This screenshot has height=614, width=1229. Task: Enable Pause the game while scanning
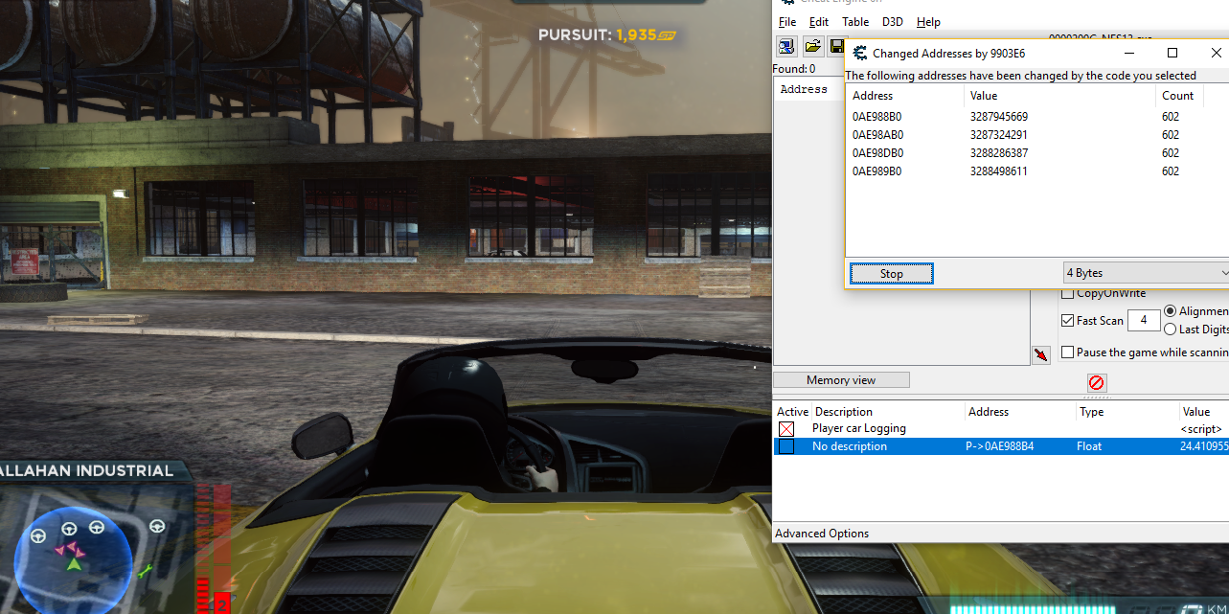tap(1068, 352)
